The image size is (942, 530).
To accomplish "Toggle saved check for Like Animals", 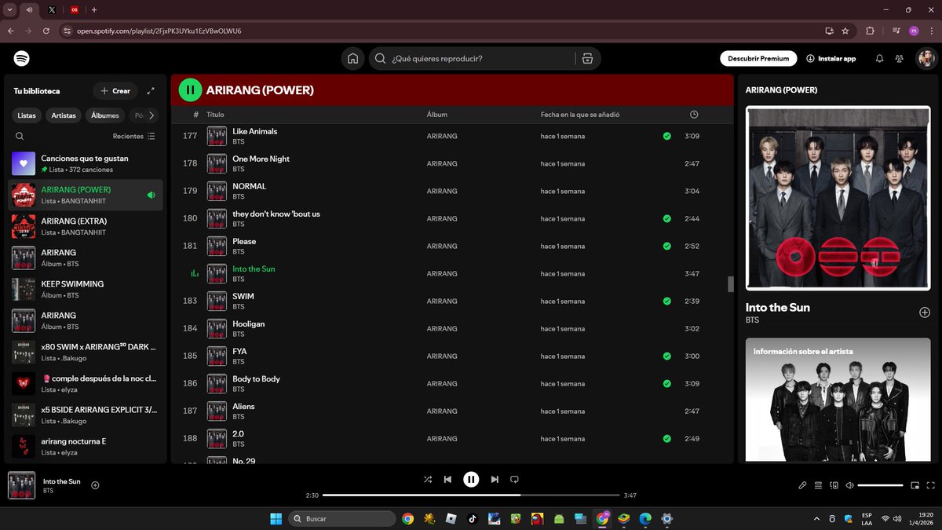I will pos(666,136).
